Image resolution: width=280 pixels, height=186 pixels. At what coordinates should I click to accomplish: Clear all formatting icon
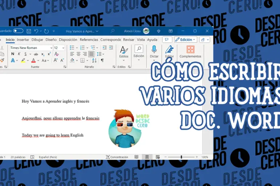tap(56, 54)
